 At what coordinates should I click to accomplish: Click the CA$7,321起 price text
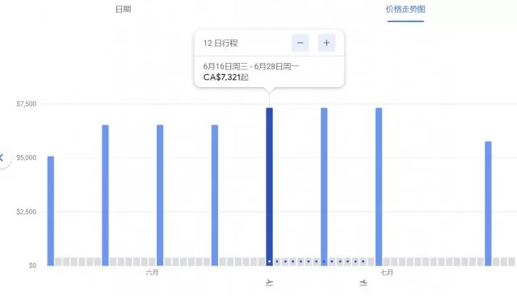(x=226, y=77)
